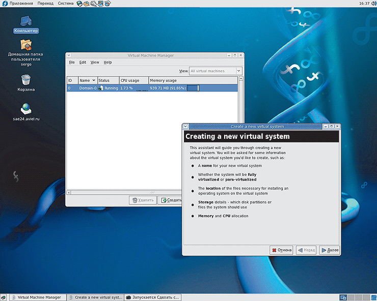The width and height of the screenshot is (377, 301).
Task: Click the Далее button in the wizard
Action: [329, 250]
